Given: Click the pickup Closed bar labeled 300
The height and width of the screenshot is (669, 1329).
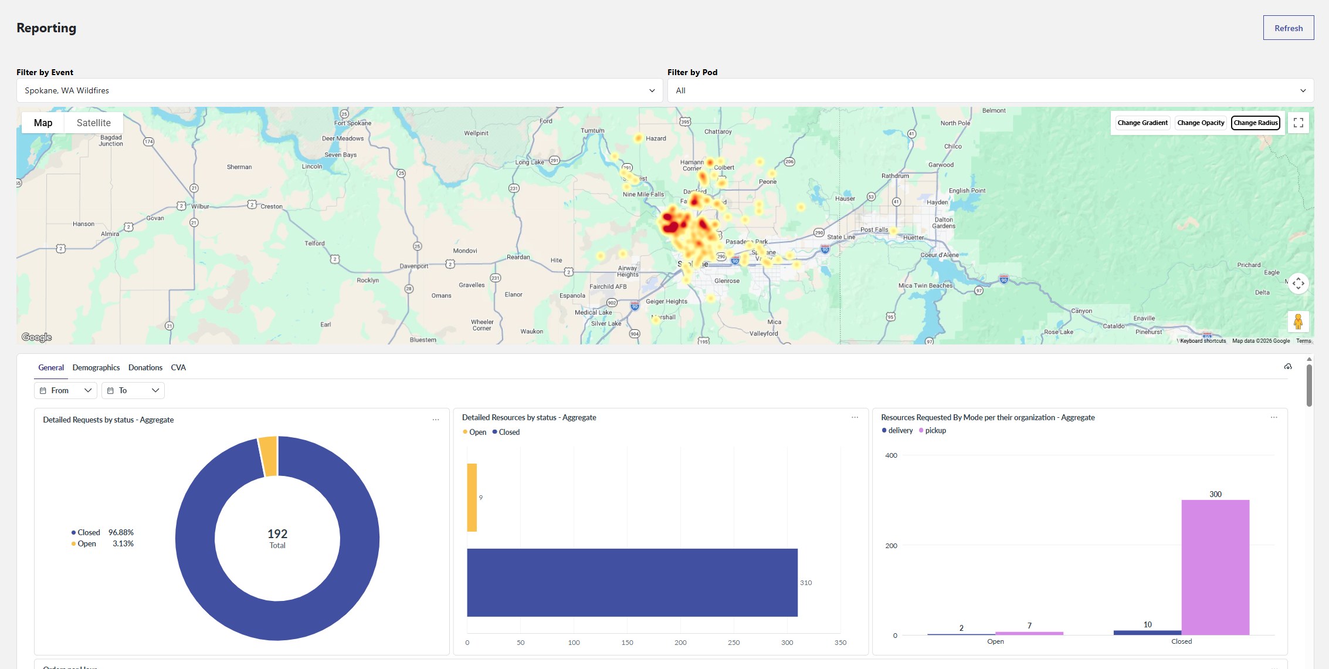Looking at the screenshot, I should pos(1215,567).
